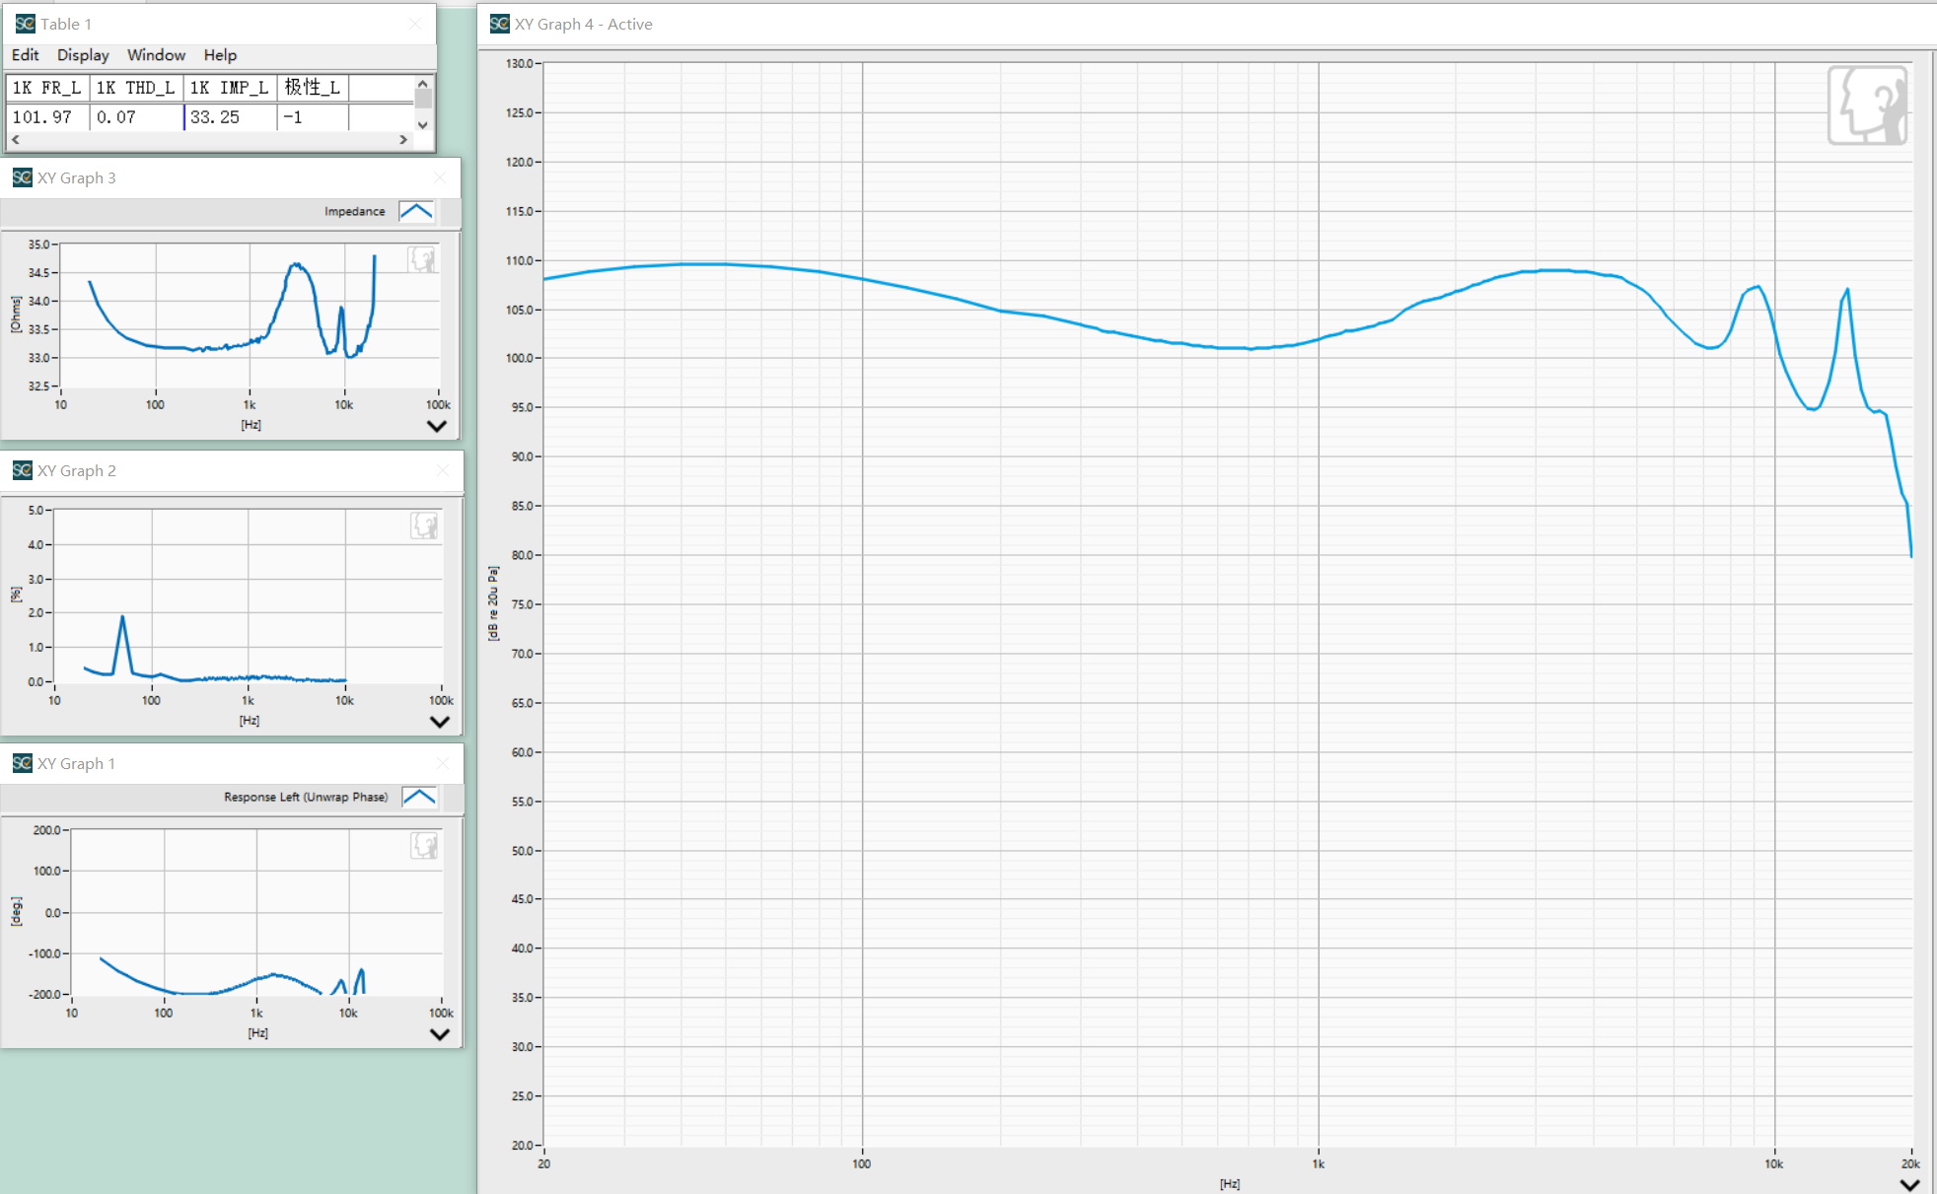Click the [Ohms] axis label in Graph 3
The height and width of the screenshot is (1194, 1937).
[x=16, y=315]
